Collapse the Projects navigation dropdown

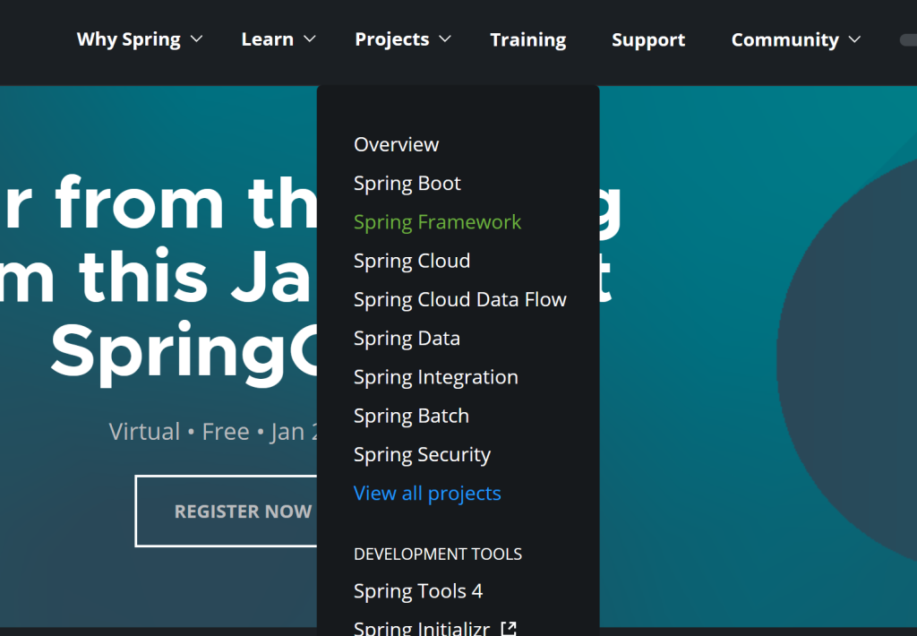click(x=403, y=39)
